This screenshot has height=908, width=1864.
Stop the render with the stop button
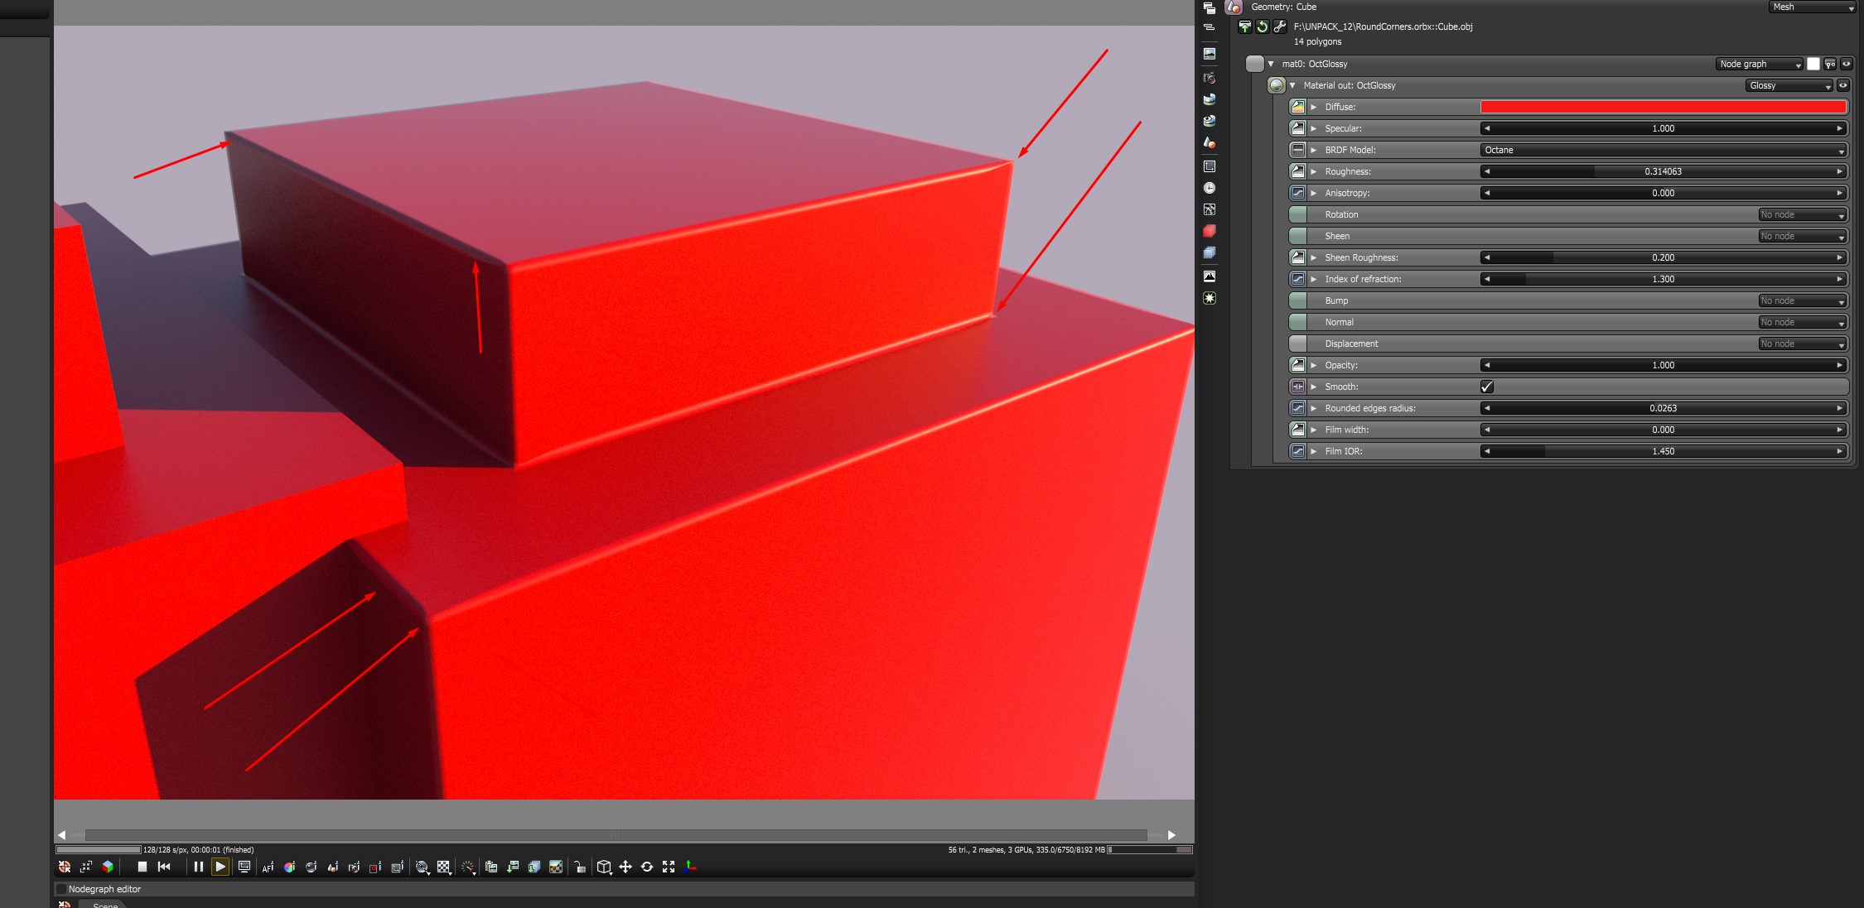(x=142, y=867)
